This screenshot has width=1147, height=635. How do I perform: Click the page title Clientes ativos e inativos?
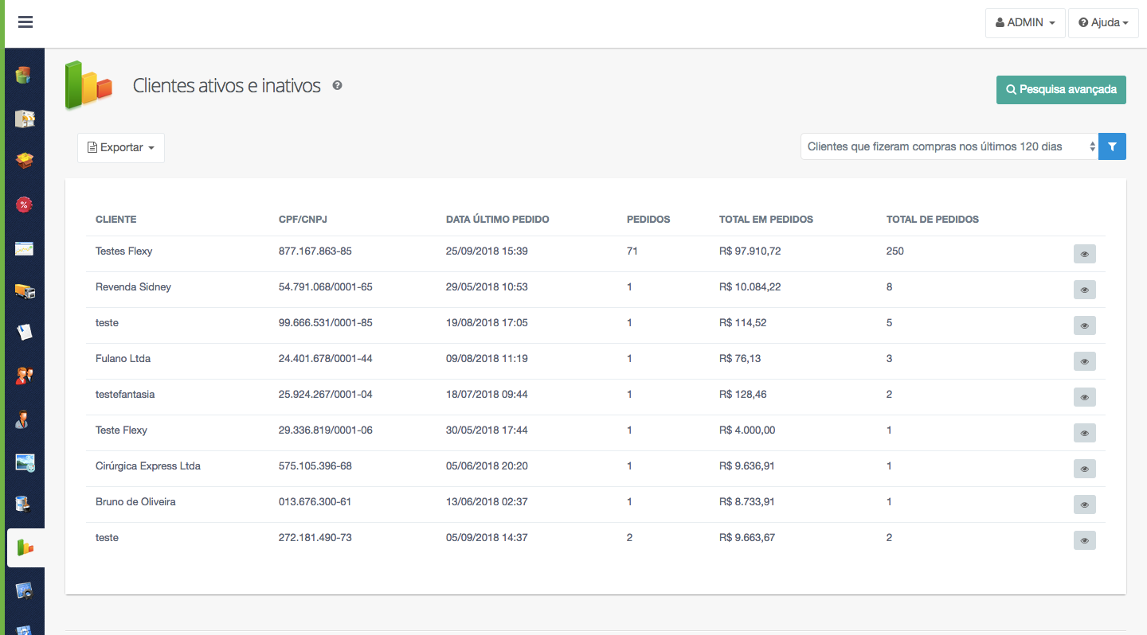pyautogui.click(x=227, y=86)
